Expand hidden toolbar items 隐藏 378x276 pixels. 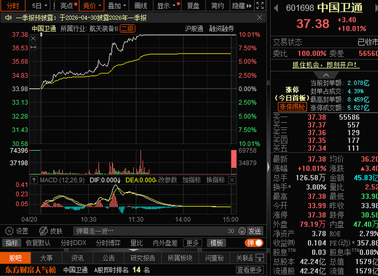click(242, 6)
